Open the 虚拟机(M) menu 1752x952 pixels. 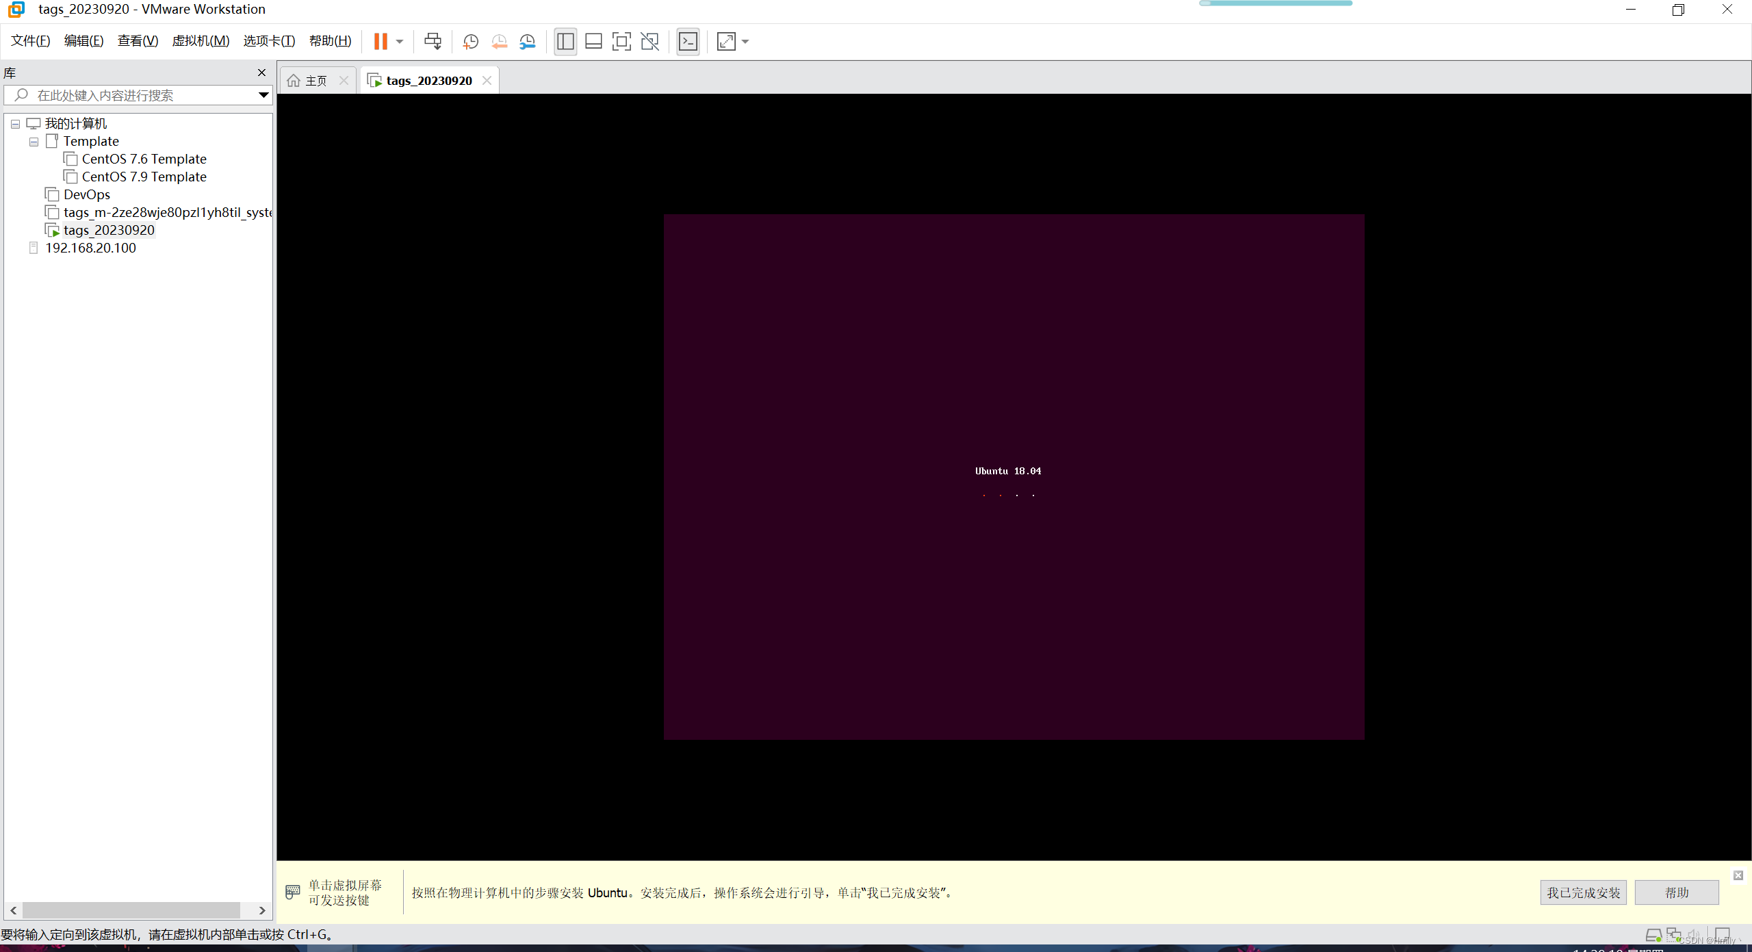pyautogui.click(x=200, y=40)
